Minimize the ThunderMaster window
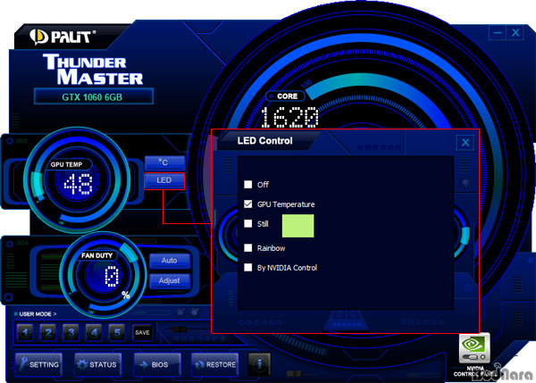 point(498,33)
